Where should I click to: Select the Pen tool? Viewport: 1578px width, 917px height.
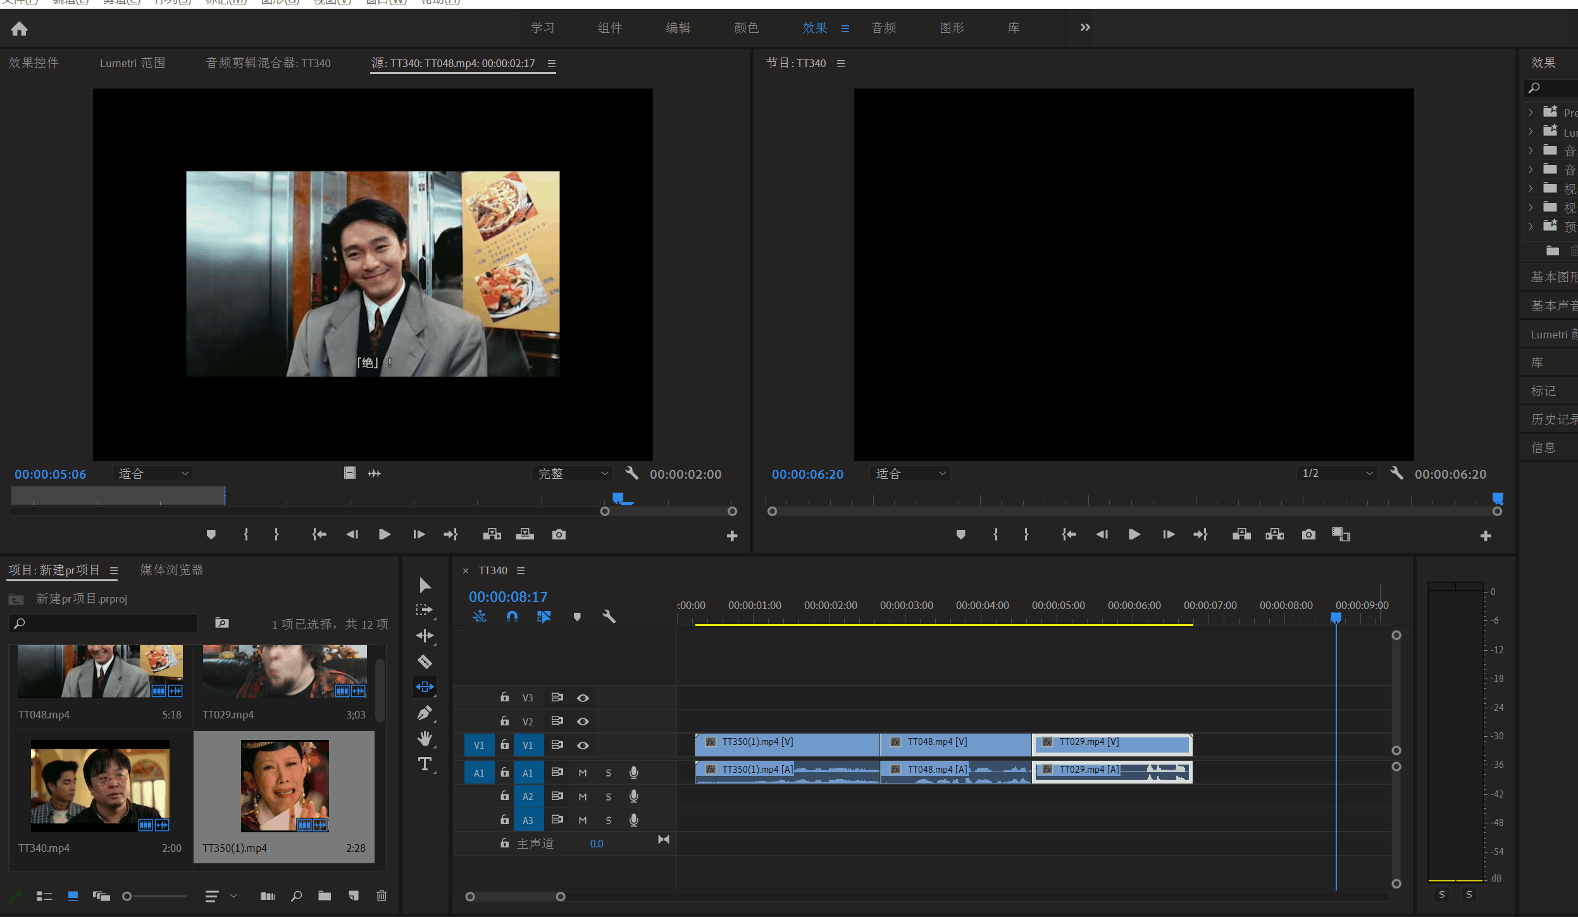425,713
